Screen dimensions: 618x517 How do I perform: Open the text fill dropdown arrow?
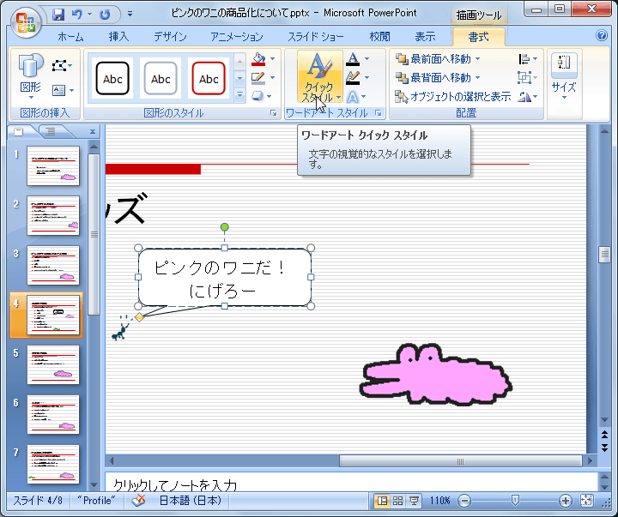(367, 59)
